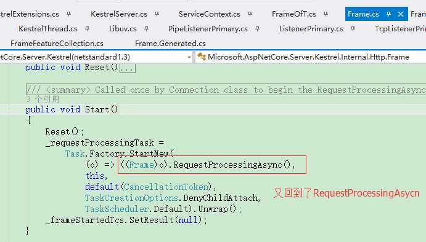Click the Frame type cast
Screen dimensions: 426x242
coord(141,165)
